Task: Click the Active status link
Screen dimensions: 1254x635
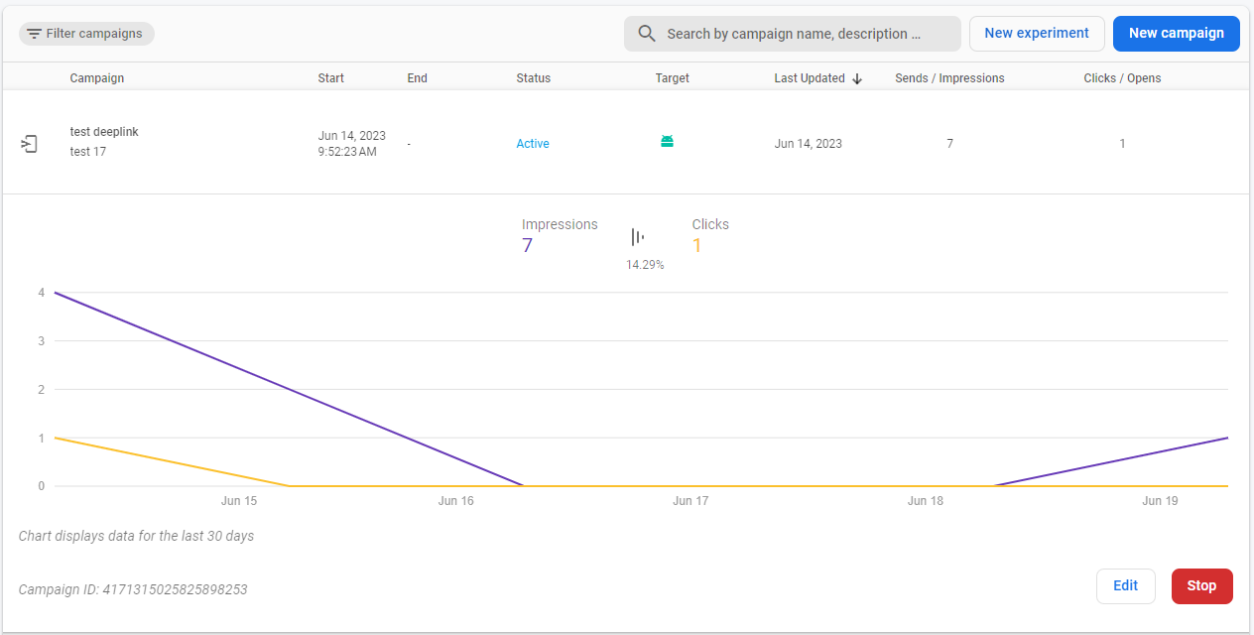Action: tap(533, 144)
